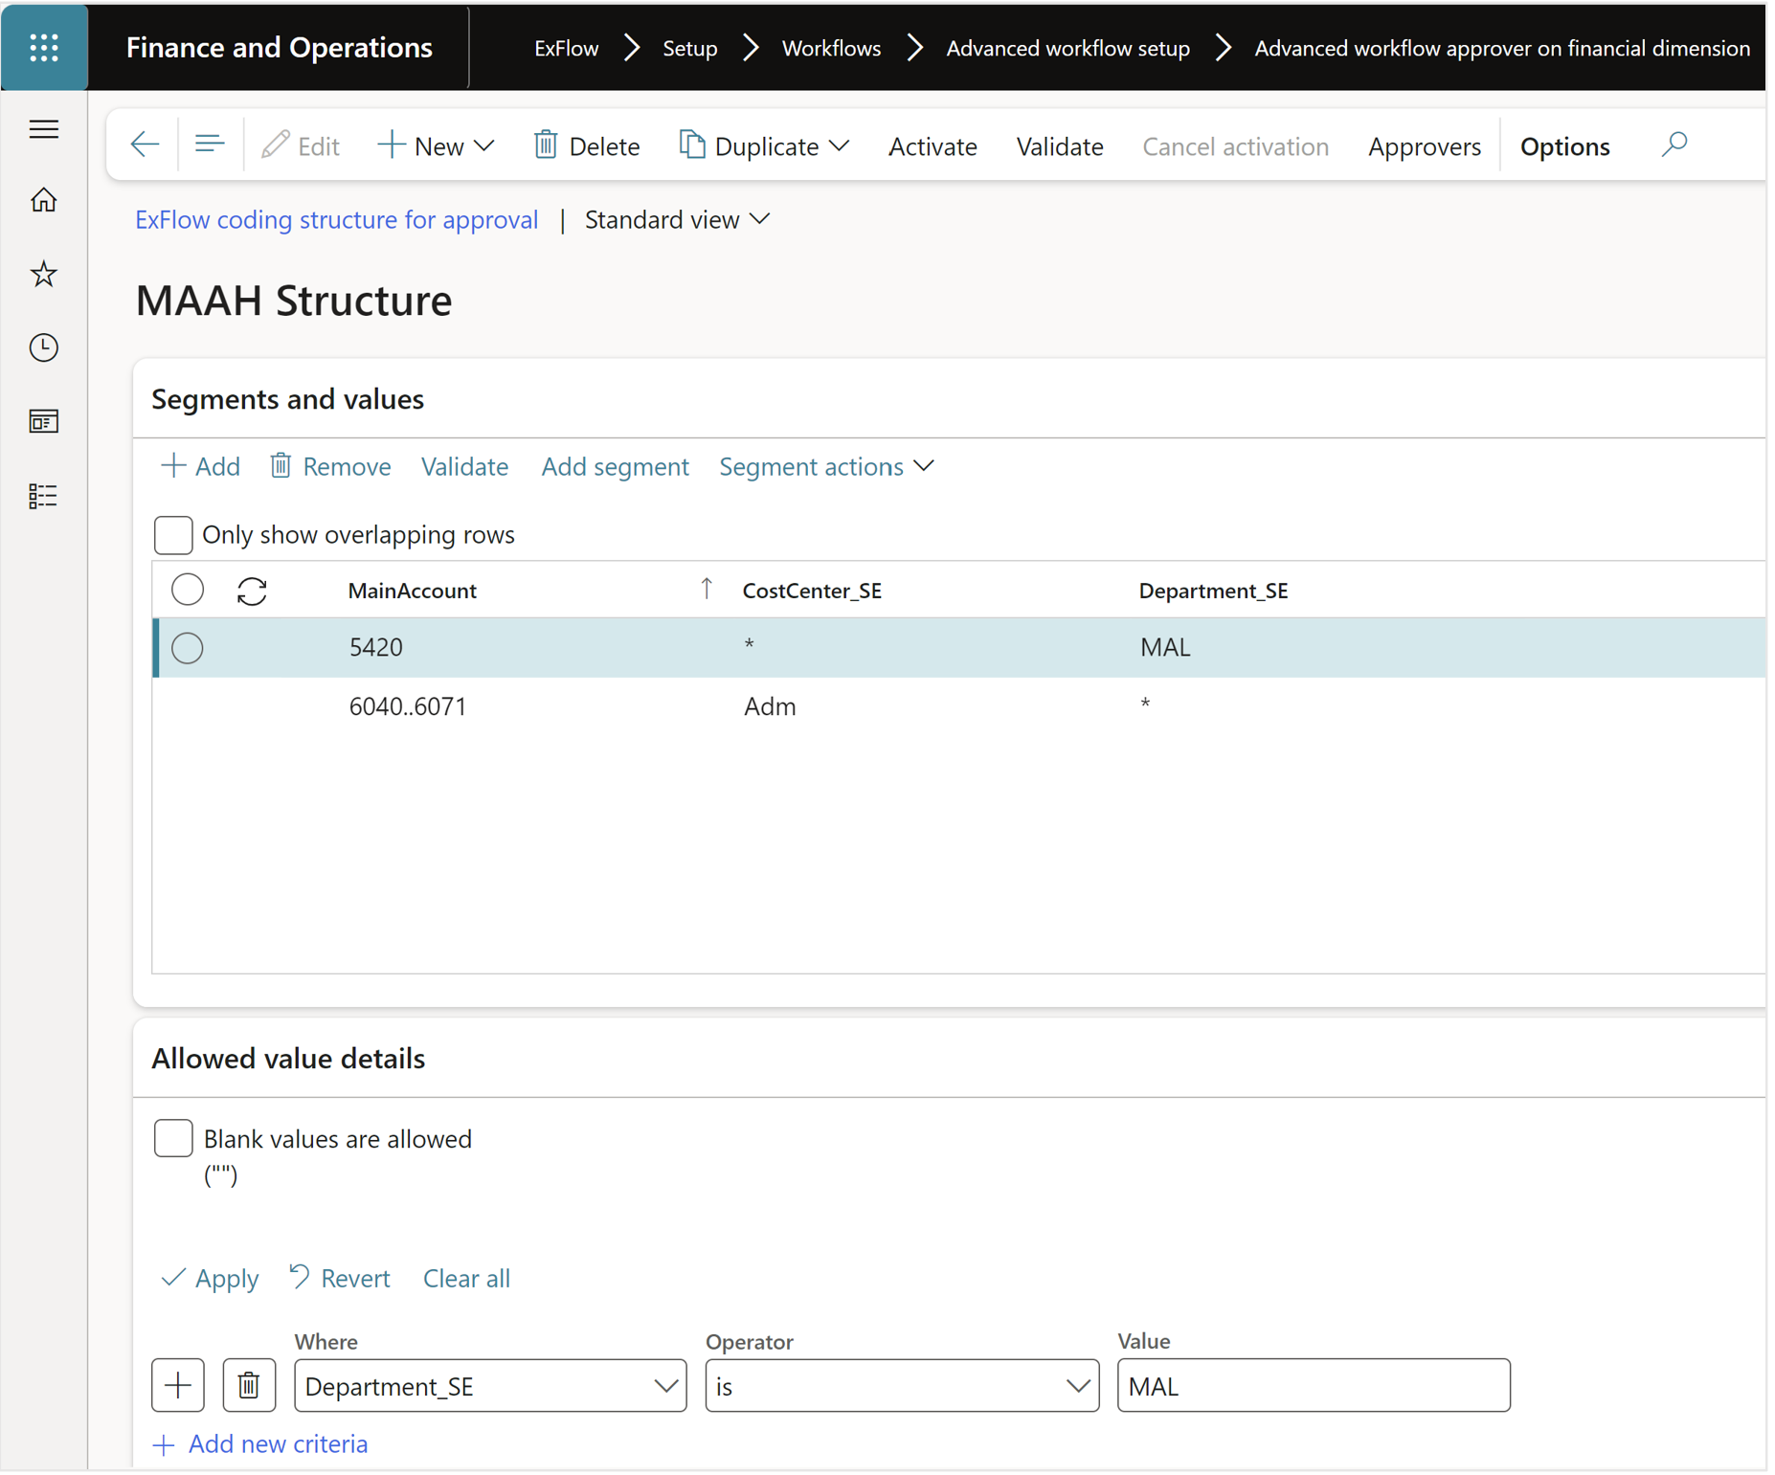Click Delete in the action pane

coord(587,145)
